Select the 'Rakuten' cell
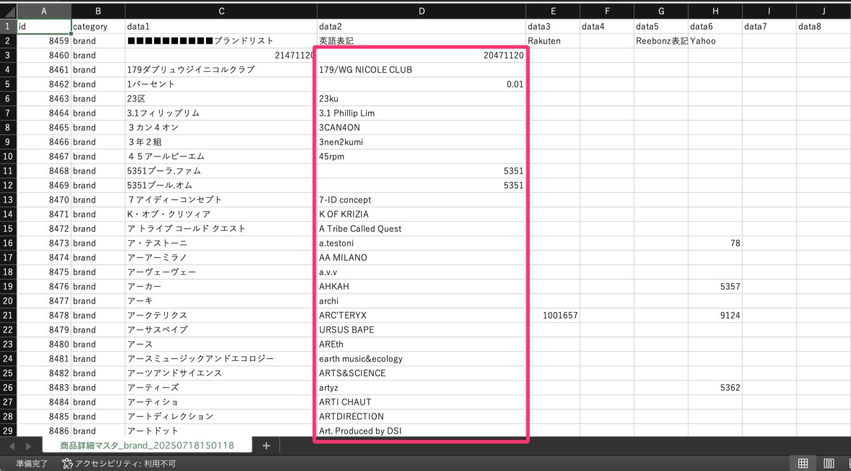This screenshot has width=851, height=471. point(553,41)
